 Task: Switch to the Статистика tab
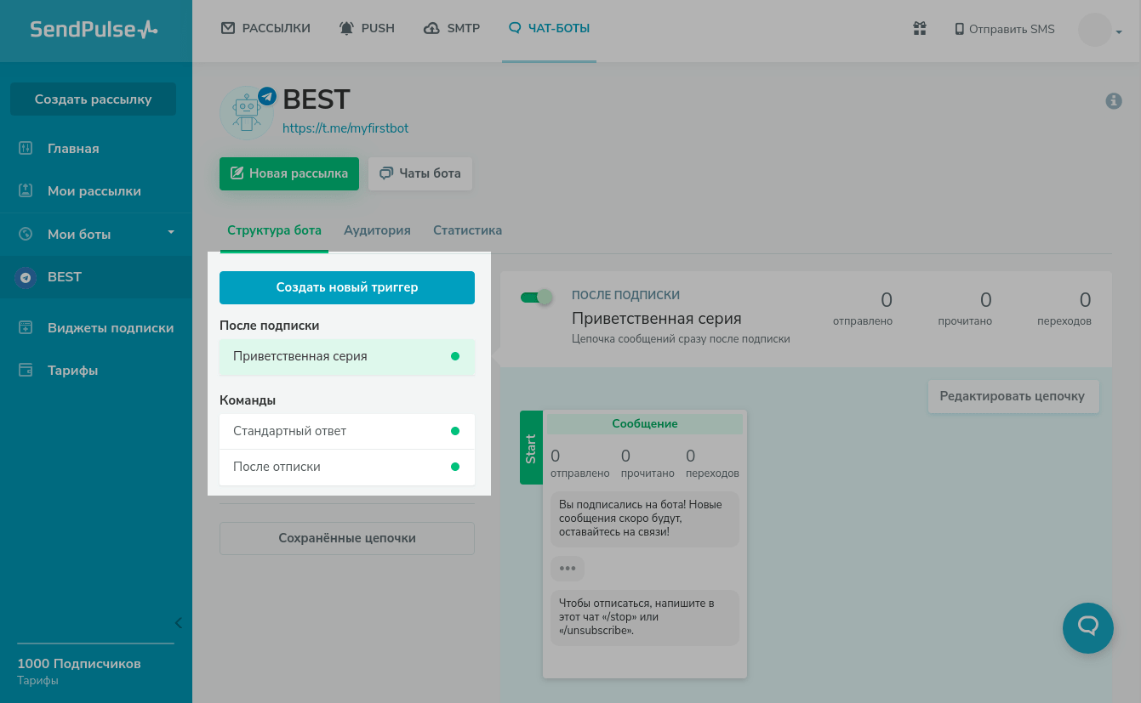(467, 230)
